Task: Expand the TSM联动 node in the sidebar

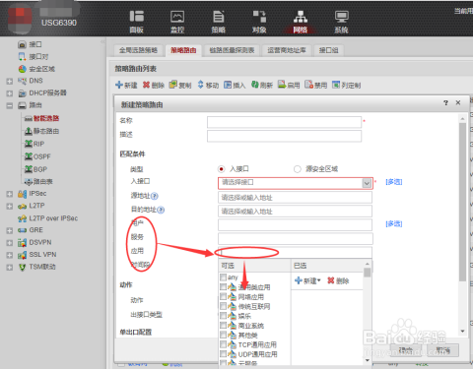Action: [10, 268]
